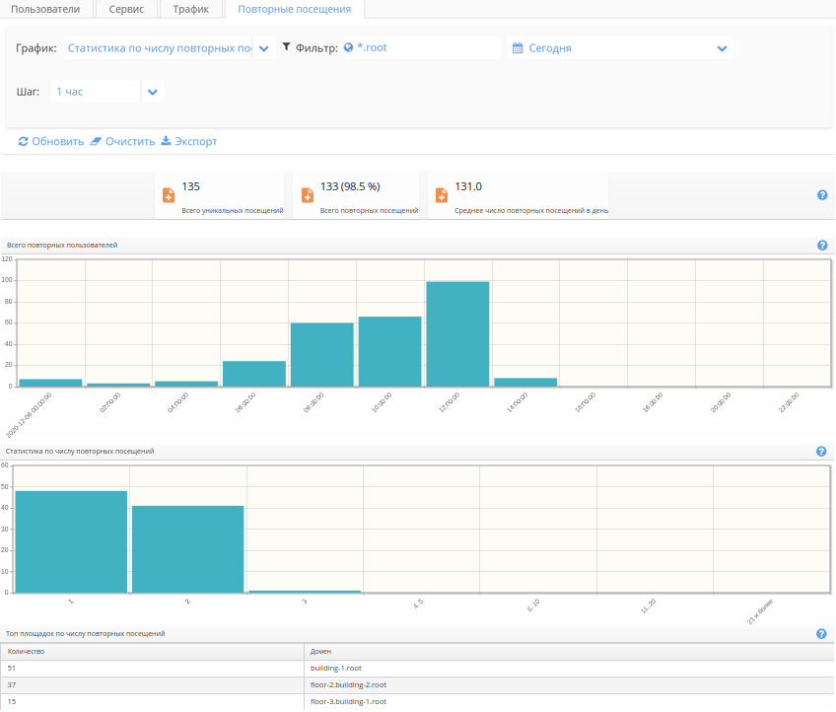Click the 12:00:00 bar in the top chart

[x=457, y=333]
